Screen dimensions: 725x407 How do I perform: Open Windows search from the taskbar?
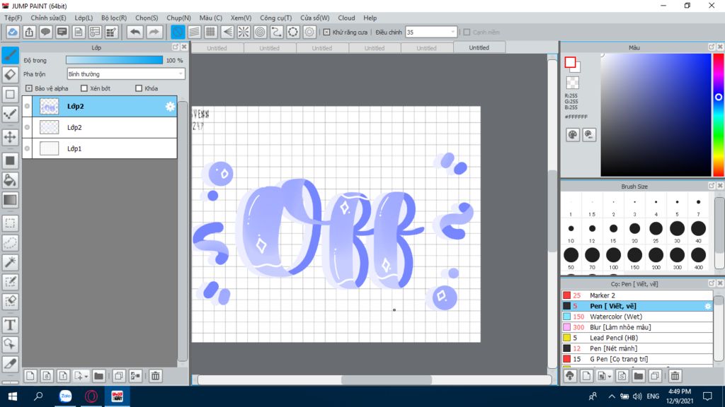[38, 396]
